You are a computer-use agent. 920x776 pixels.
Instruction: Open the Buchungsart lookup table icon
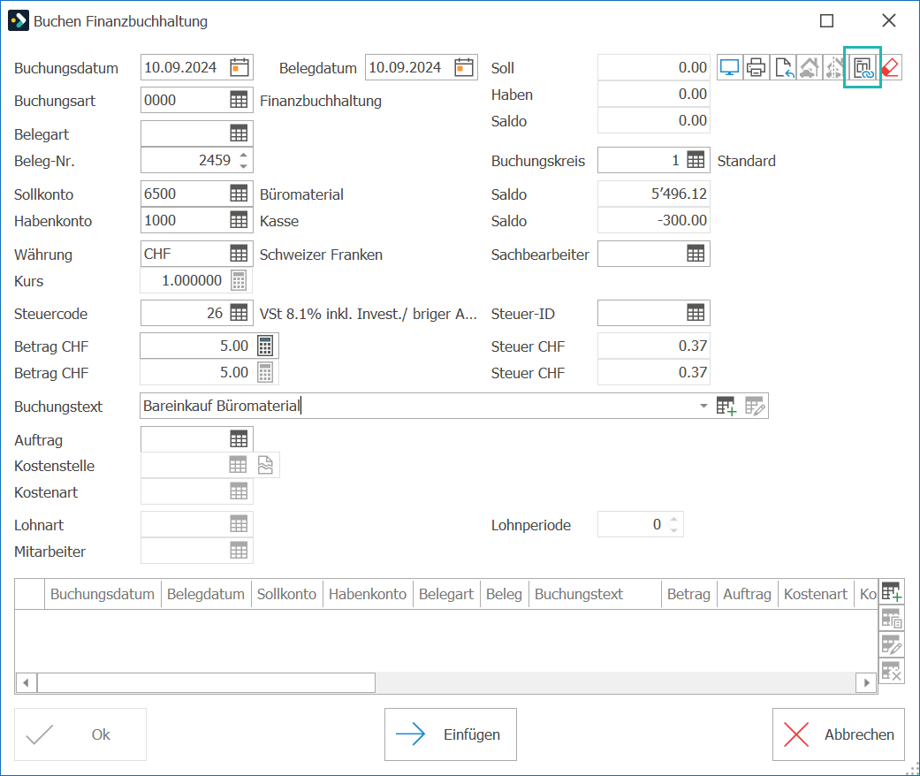[x=239, y=100]
